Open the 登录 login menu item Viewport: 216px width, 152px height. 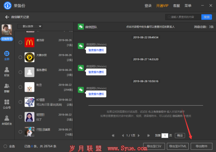[x=148, y=6]
